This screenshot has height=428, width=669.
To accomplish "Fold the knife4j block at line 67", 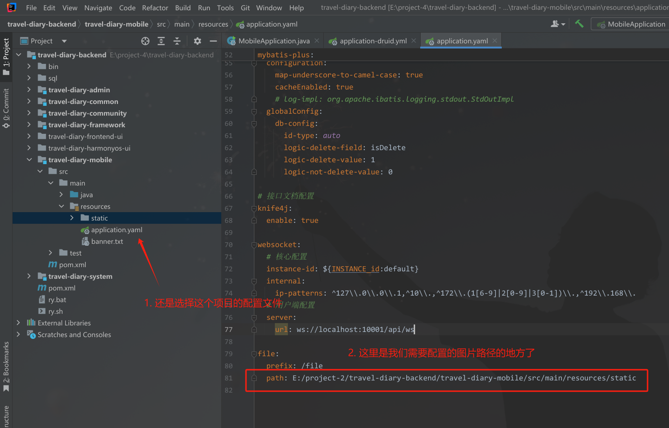I will click(254, 208).
